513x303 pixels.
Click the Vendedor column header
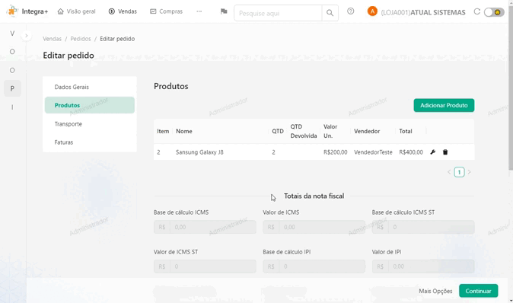click(x=367, y=131)
